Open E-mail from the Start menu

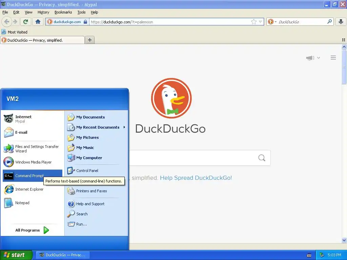33,132
